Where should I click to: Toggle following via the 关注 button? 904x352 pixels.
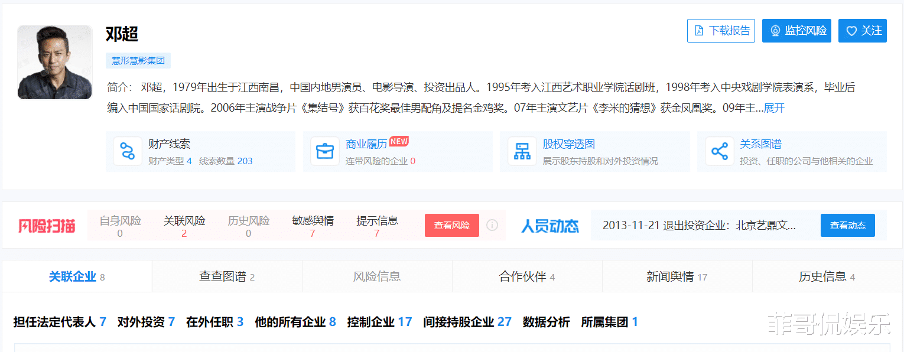click(x=862, y=30)
